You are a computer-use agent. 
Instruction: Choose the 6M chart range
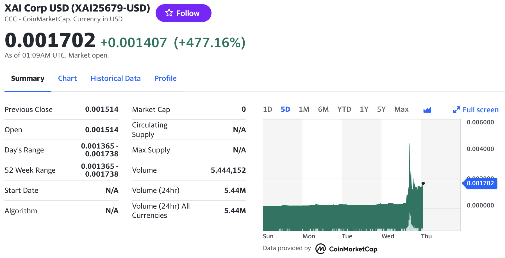pos(323,109)
